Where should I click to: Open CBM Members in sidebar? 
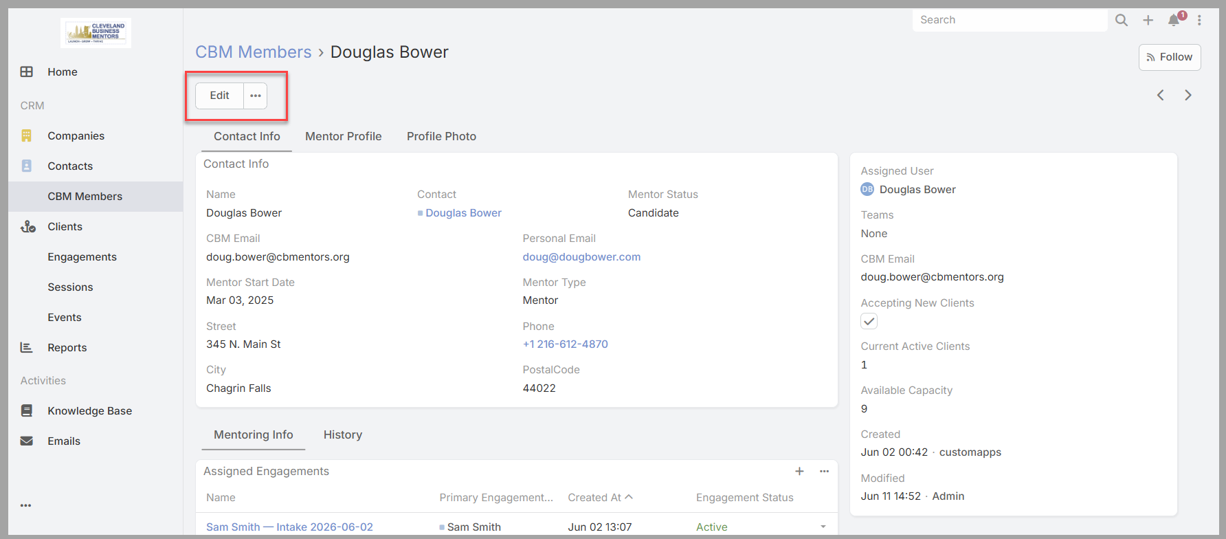click(x=96, y=197)
